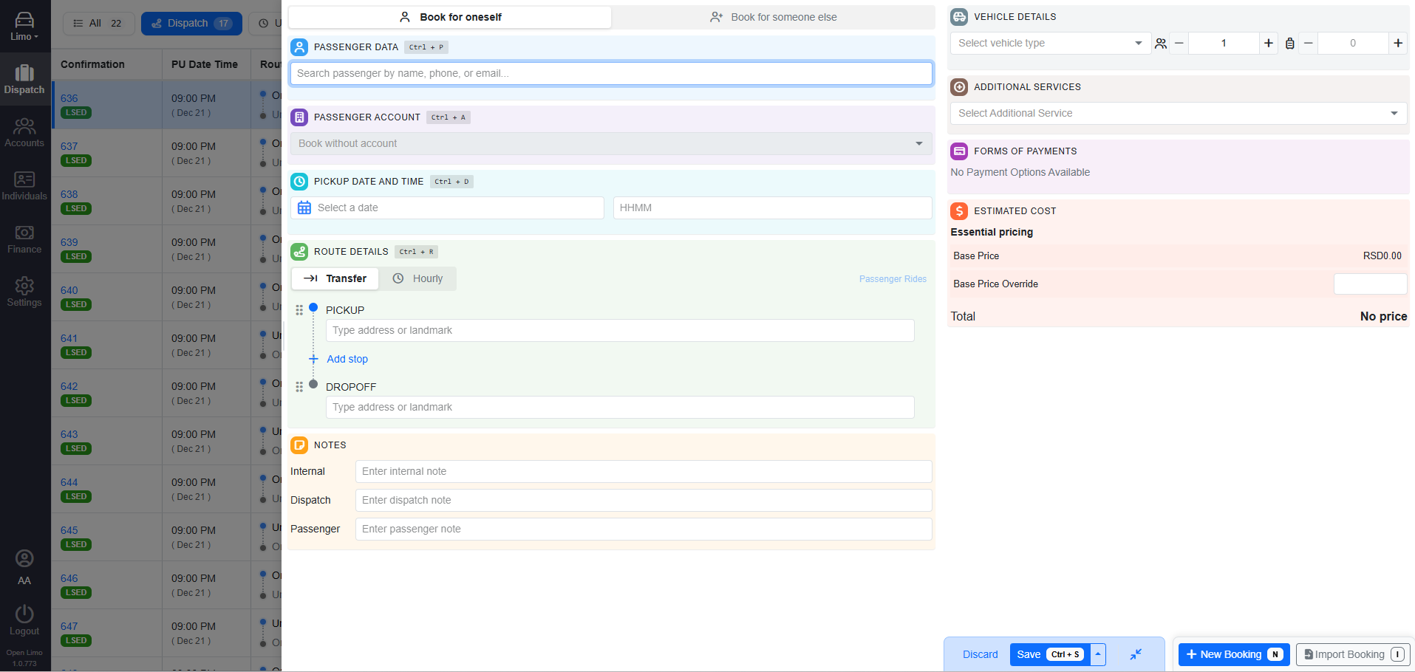
Task: Click the Passenger Rides link
Action: tap(892, 278)
